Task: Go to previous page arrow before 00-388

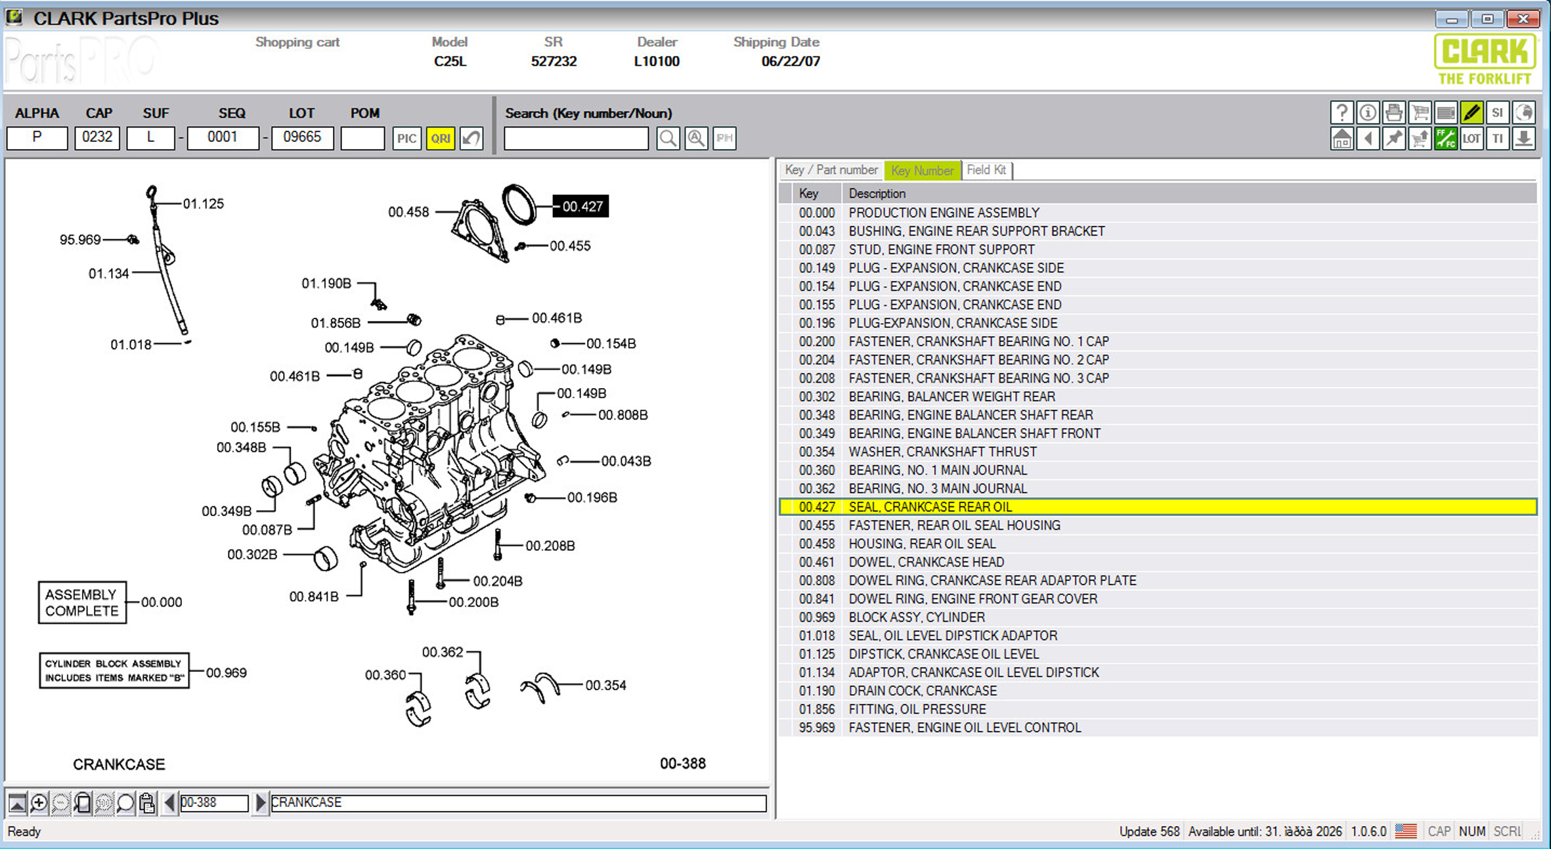Action: point(169,802)
